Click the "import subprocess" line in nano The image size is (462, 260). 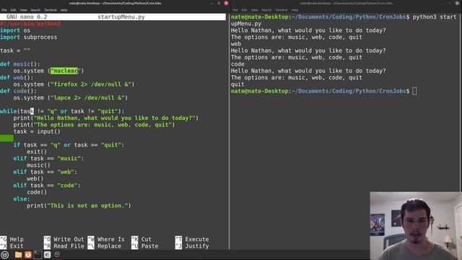point(29,37)
